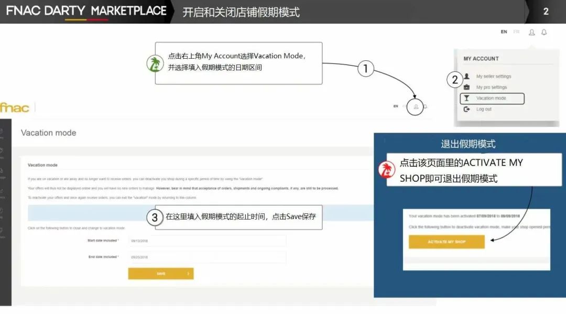Select EN language beside the FR link
The image size is (566, 314).
click(504, 32)
